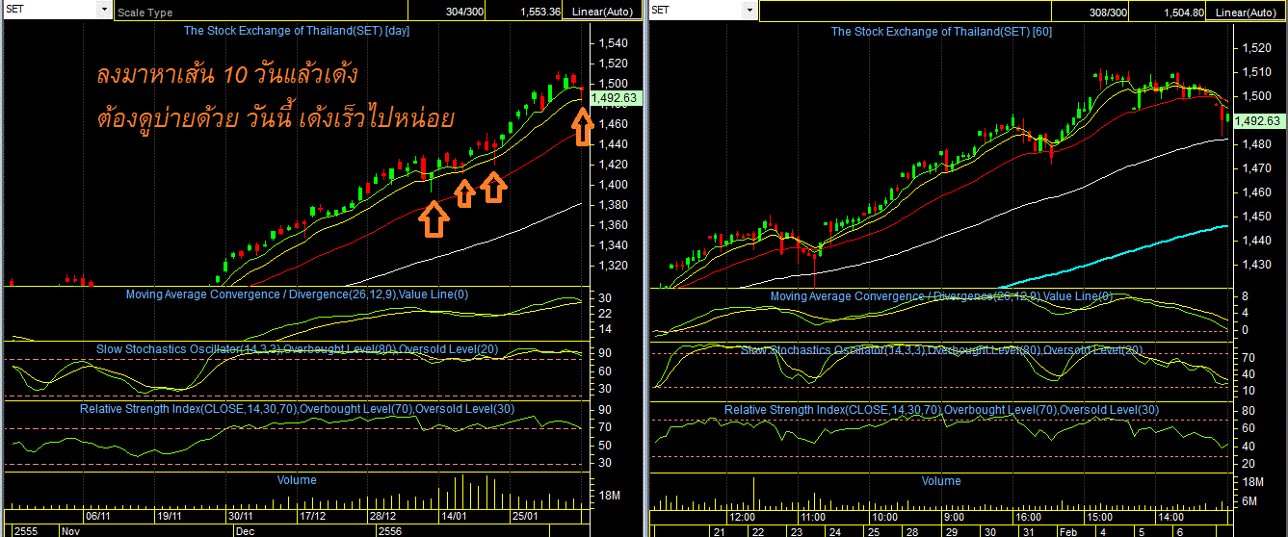Click the Volume label on 60-minute chart
Image resolution: width=1288 pixels, height=537 pixels.
point(941,480)
